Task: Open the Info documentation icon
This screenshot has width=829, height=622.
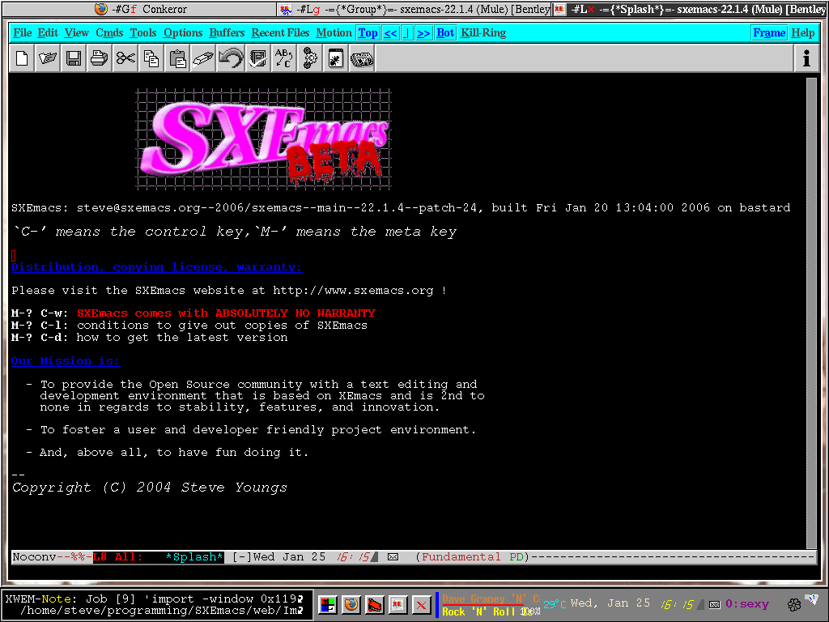Action: 806,58
